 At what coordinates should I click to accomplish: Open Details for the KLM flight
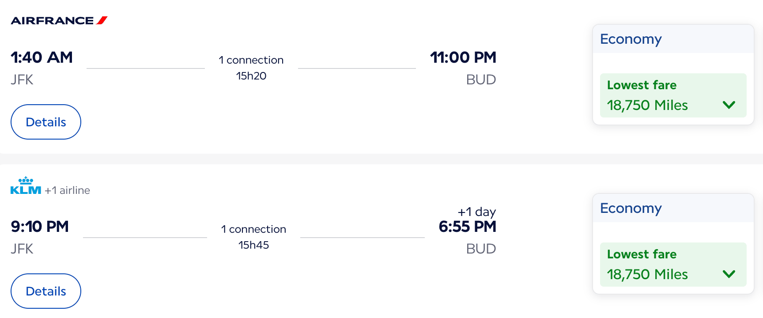click(x=46, y=291)
